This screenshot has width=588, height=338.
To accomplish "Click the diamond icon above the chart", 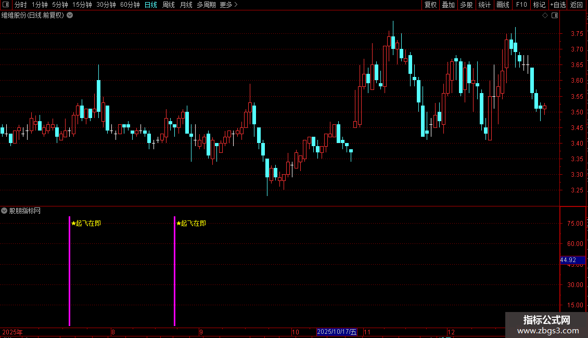I will click(x=545, y=16).
